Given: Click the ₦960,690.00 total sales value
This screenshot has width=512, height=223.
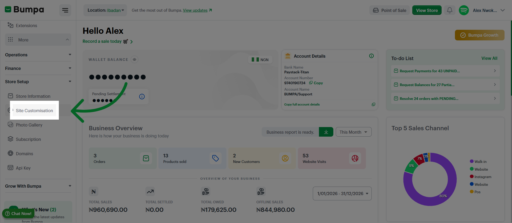Looking at the screenshot, I should tap(108, 210).
